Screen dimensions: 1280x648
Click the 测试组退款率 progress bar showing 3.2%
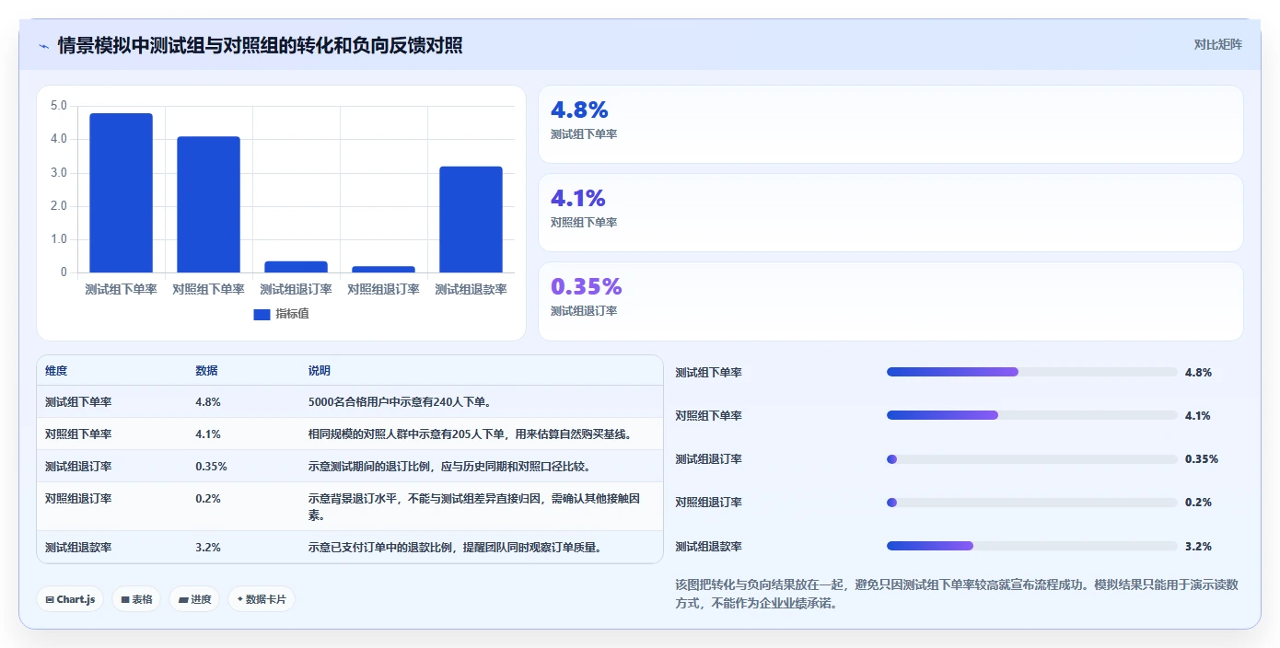point(1031,546)
